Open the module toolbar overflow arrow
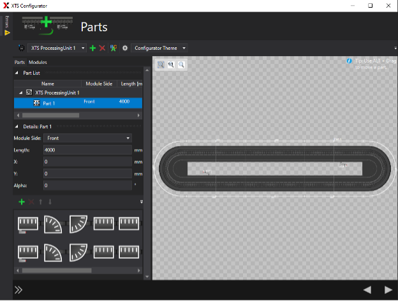Viewport: 398px width, 301px height. [x=142, y=202]
